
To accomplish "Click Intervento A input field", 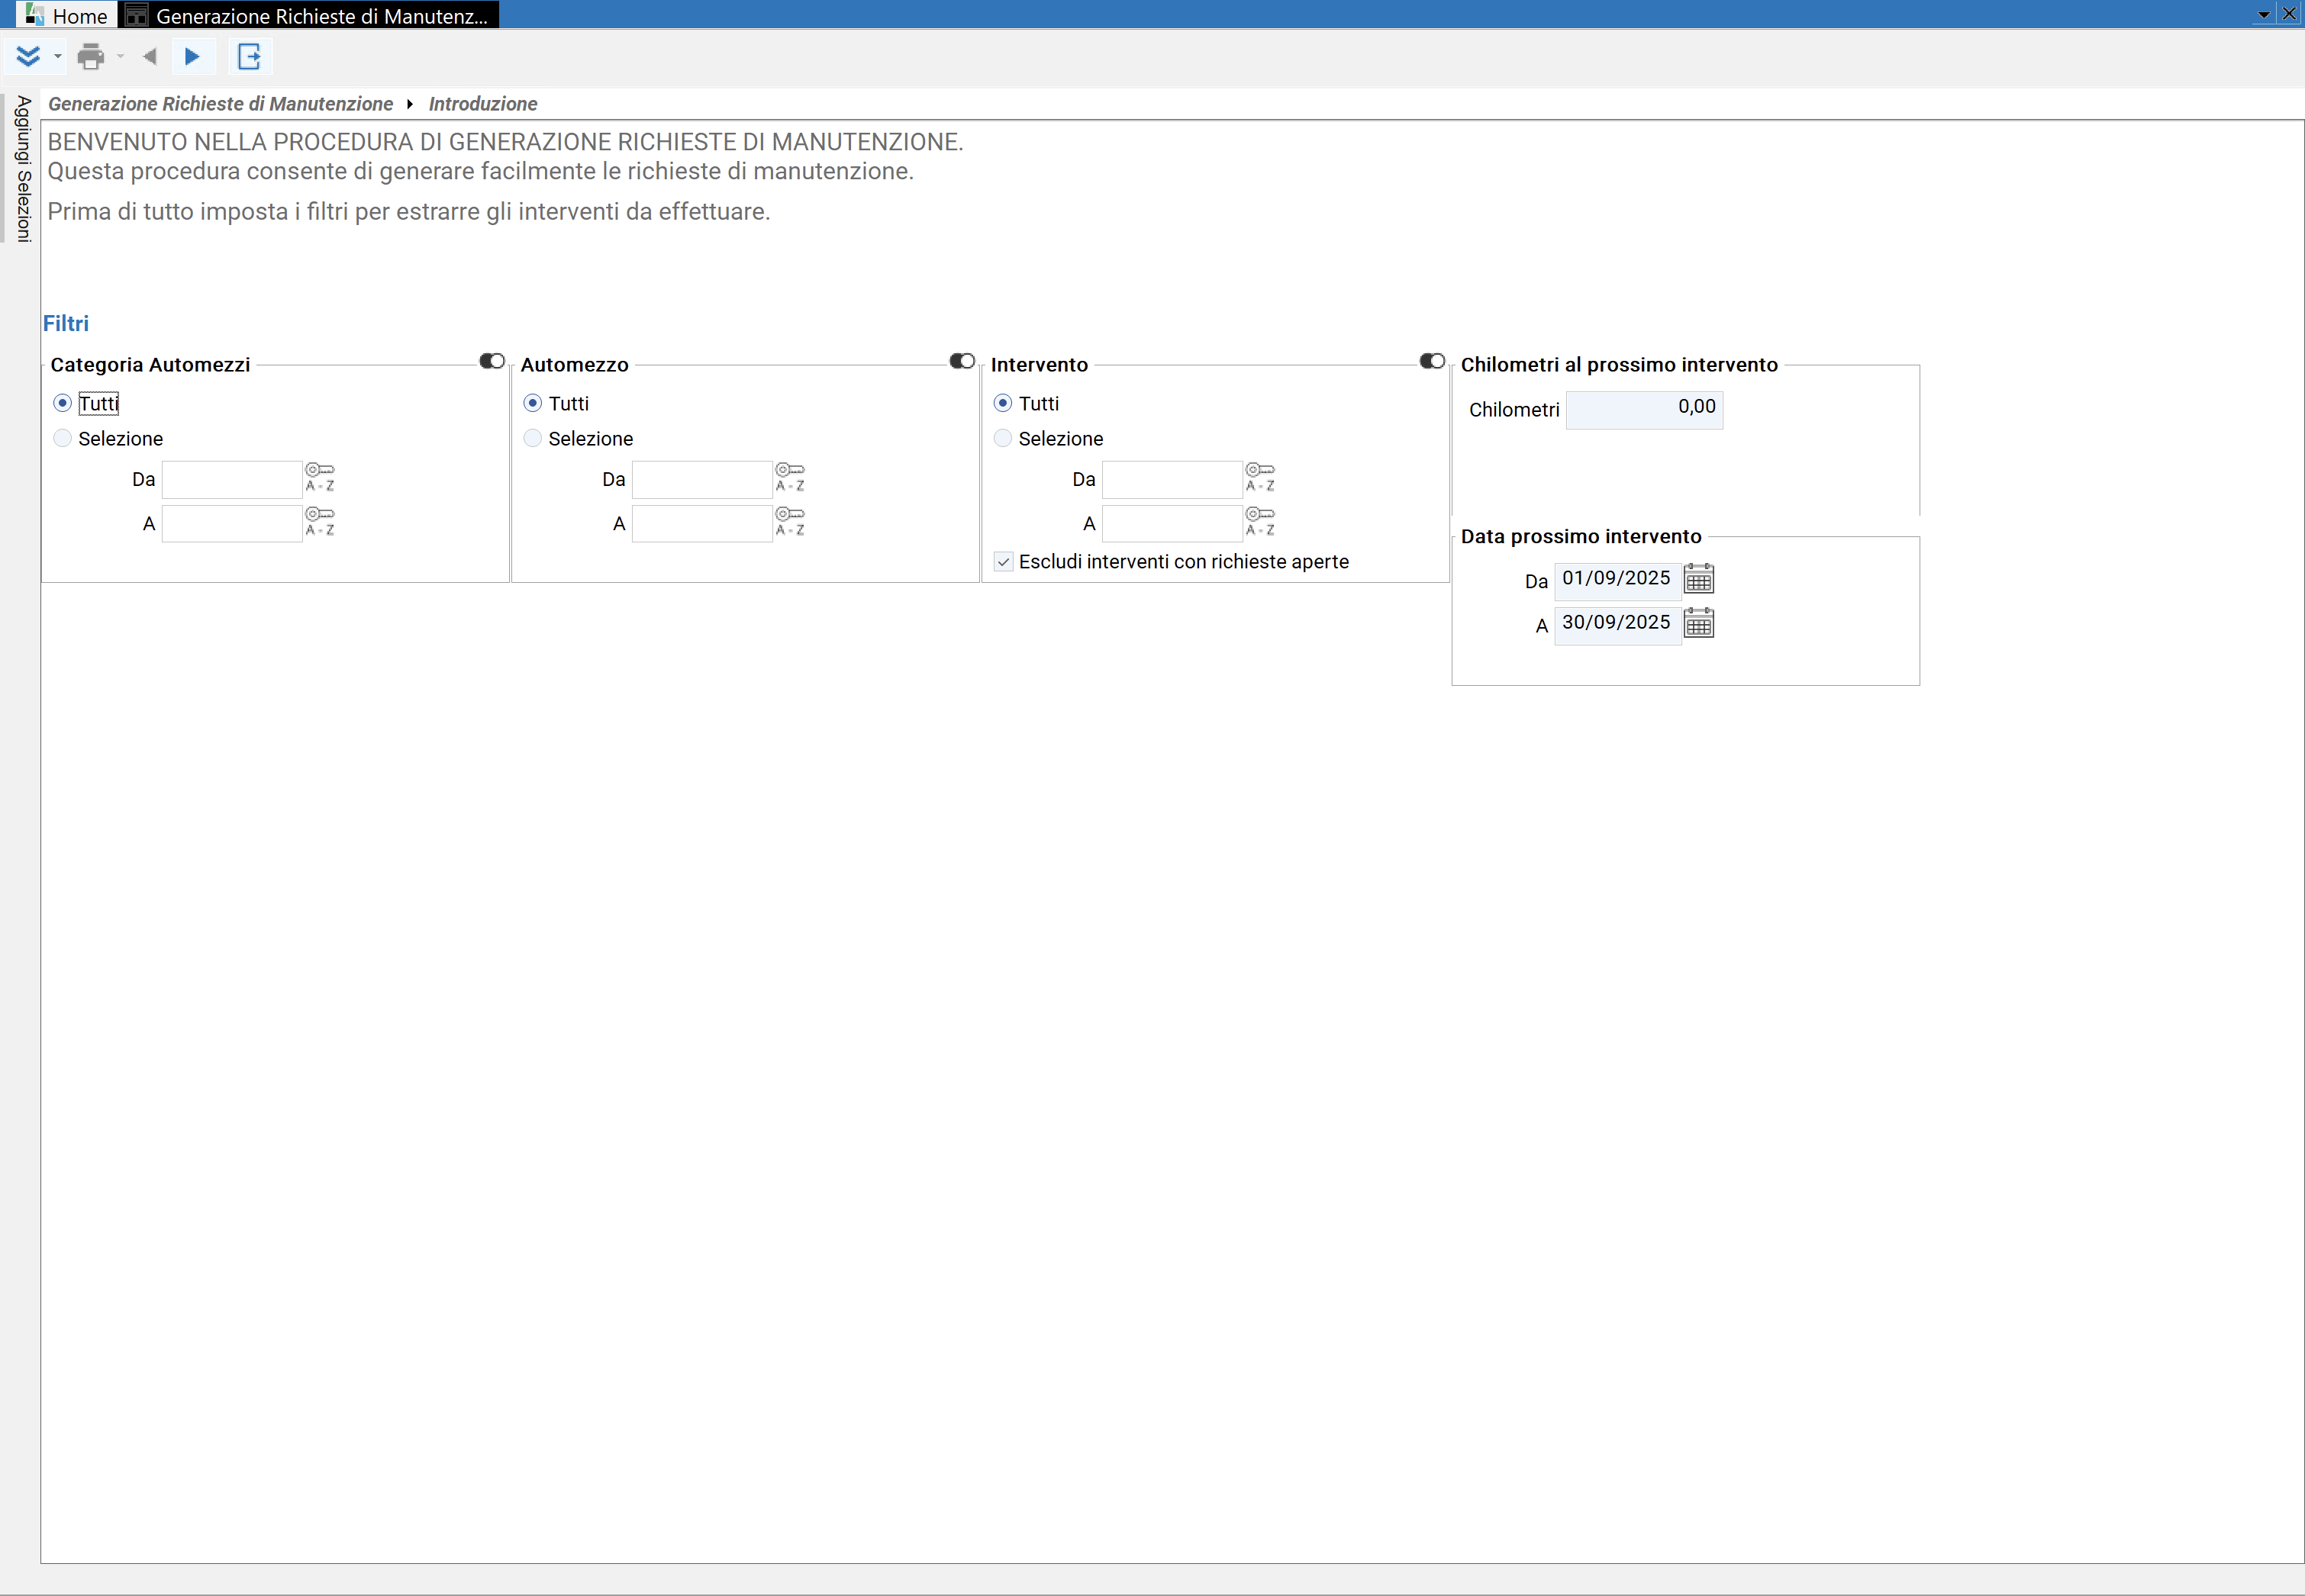I will point(1172,523).
